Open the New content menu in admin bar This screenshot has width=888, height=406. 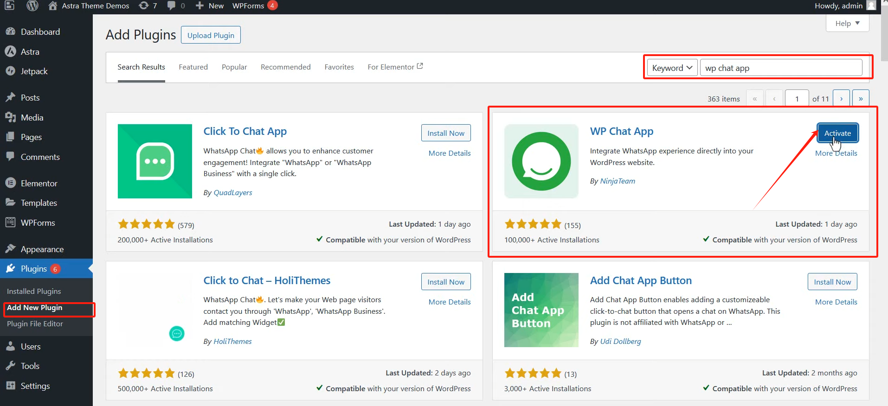pyautogui.click(x=210, y=6)
